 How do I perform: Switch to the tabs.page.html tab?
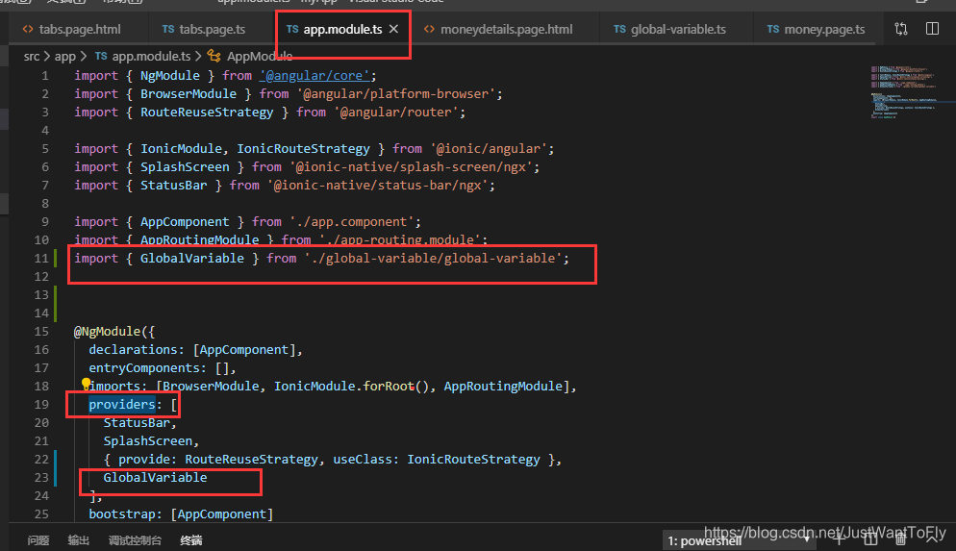click(x=71, y=29)
